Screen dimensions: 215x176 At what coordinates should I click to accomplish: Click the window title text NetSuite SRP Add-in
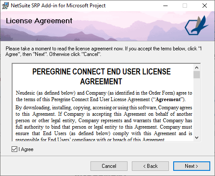[x=58, y=6]
